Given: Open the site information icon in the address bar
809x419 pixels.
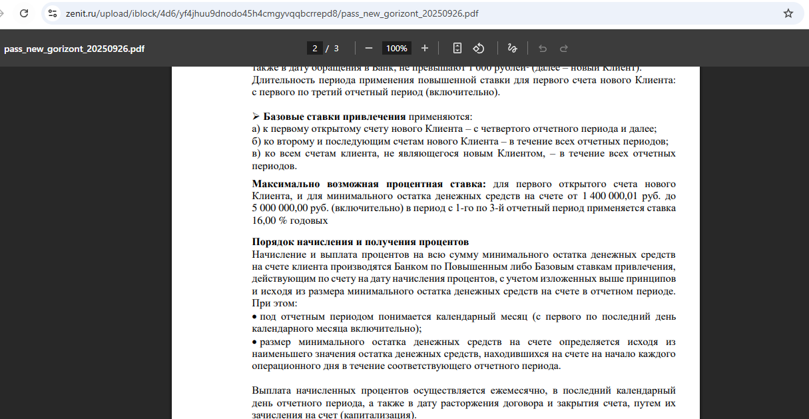Looking at the screenshot, I should [53, 13].
